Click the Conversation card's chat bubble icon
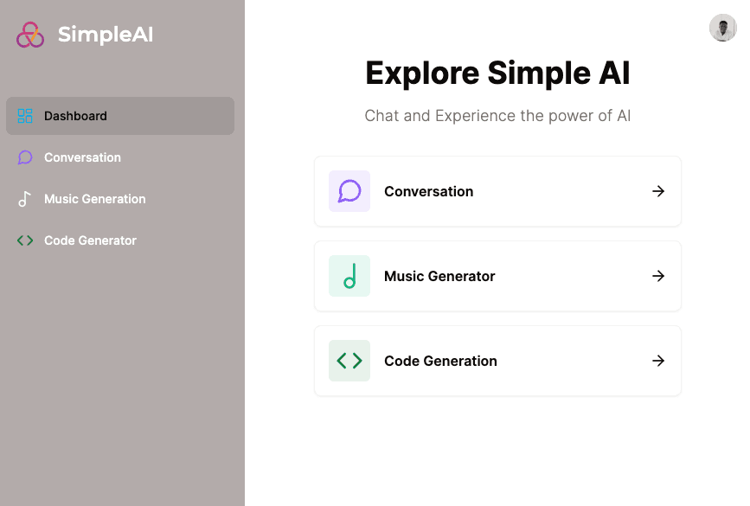 [349, 191]
